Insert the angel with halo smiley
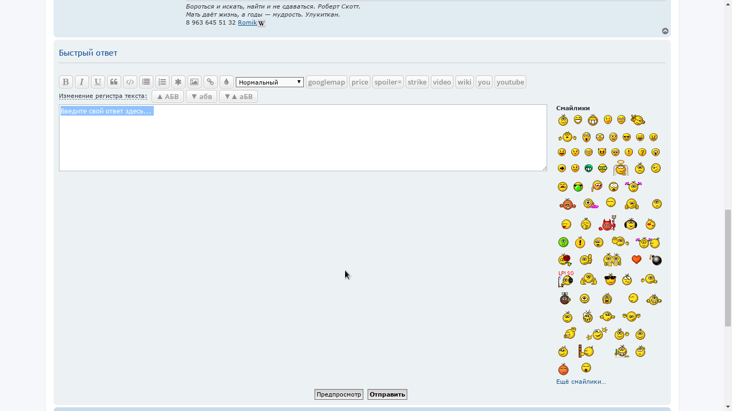This screenshot has height=411, width=732. coord(621,168)
